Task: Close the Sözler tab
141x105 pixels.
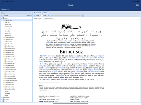Action: [x=48, y=13]
